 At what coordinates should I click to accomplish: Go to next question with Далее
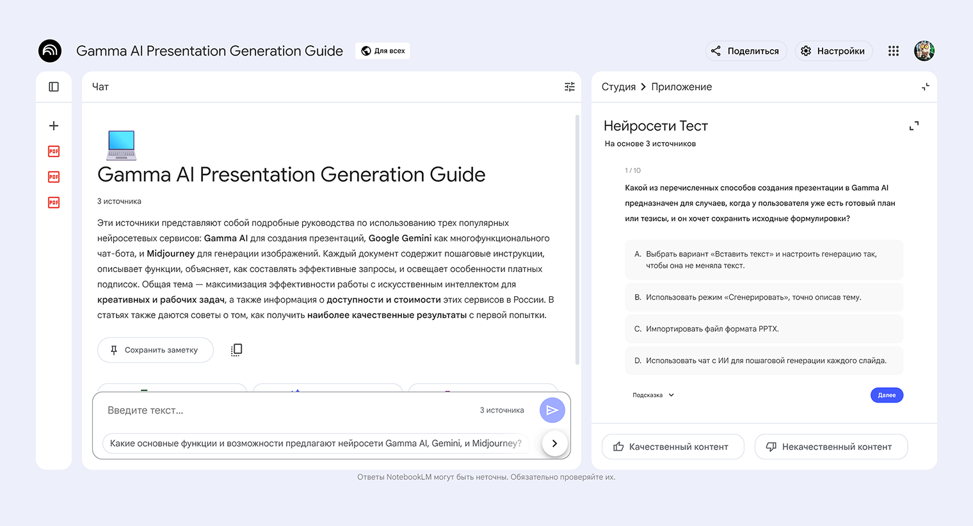(x=887, y=395)
